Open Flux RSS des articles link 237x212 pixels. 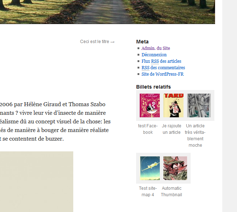point(161,61)
